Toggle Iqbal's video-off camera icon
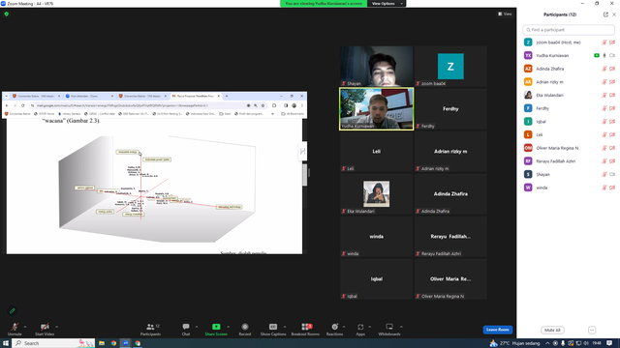This screenshot has height=348, width=620. [612, 122]
